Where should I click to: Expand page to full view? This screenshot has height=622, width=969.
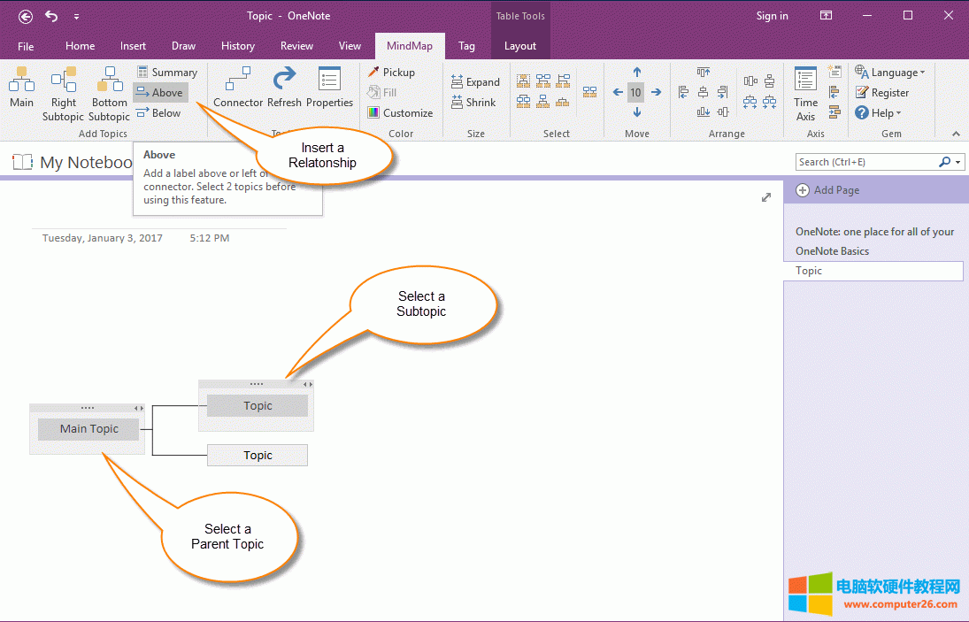click(766, 197)
